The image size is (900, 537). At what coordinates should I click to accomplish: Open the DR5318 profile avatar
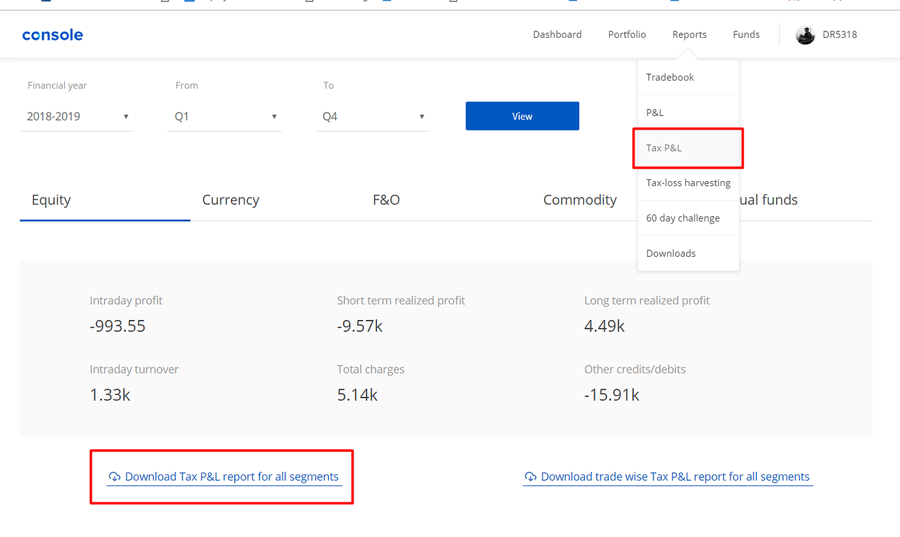(805, 35)
